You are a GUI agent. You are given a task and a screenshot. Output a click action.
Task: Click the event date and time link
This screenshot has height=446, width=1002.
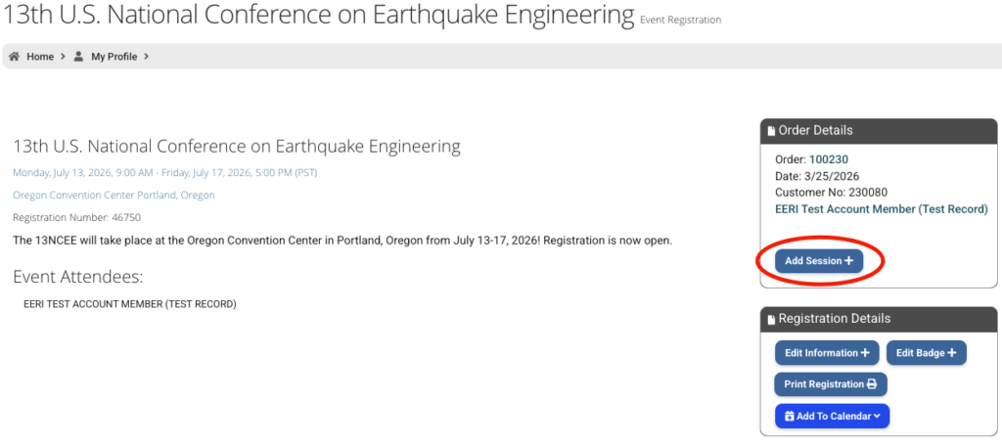(x=164, y=173)
